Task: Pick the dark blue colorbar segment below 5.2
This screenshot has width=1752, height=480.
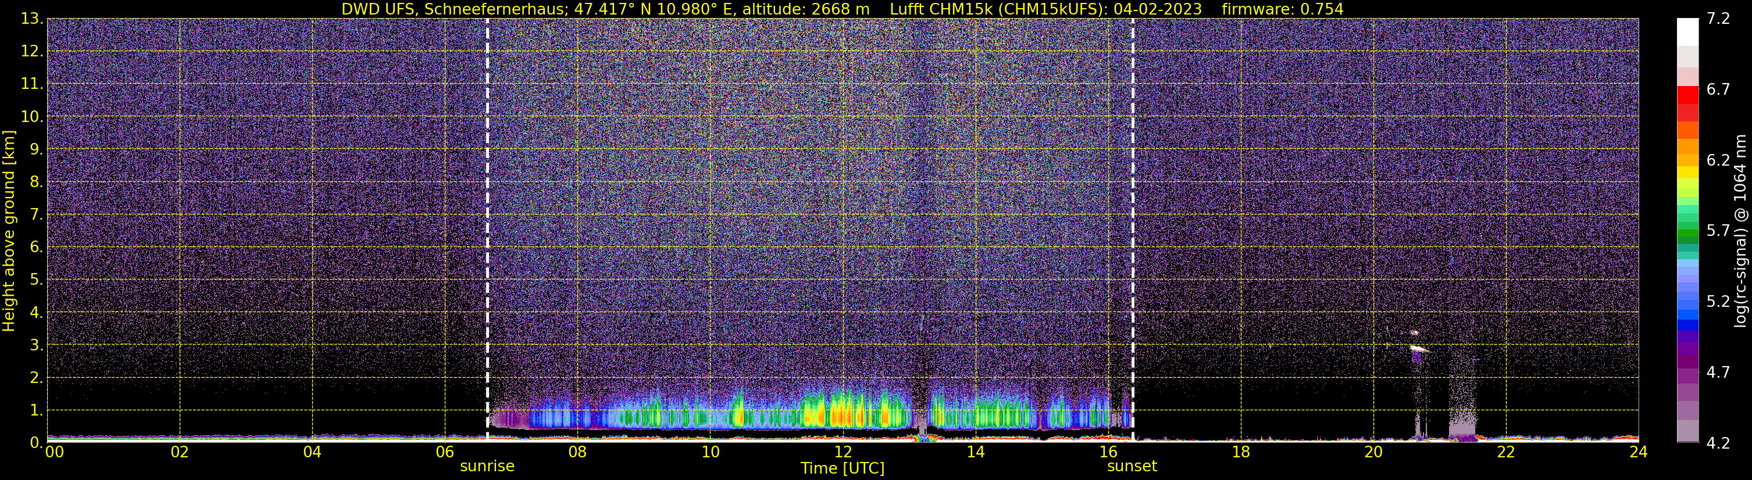Action: [1687, 325]
